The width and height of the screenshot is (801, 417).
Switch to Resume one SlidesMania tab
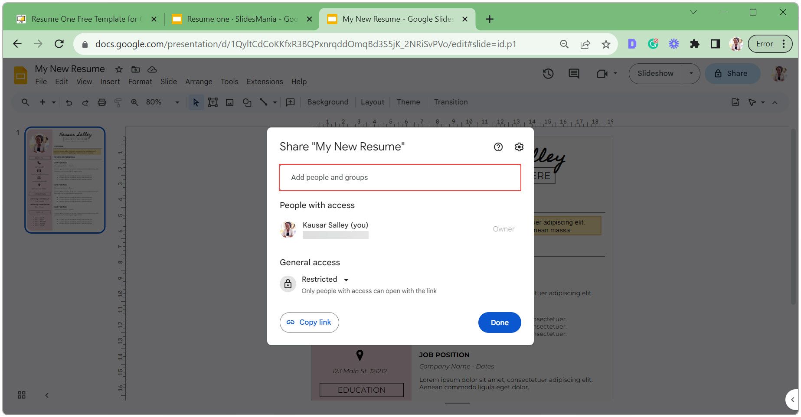(x=242, y=19)
